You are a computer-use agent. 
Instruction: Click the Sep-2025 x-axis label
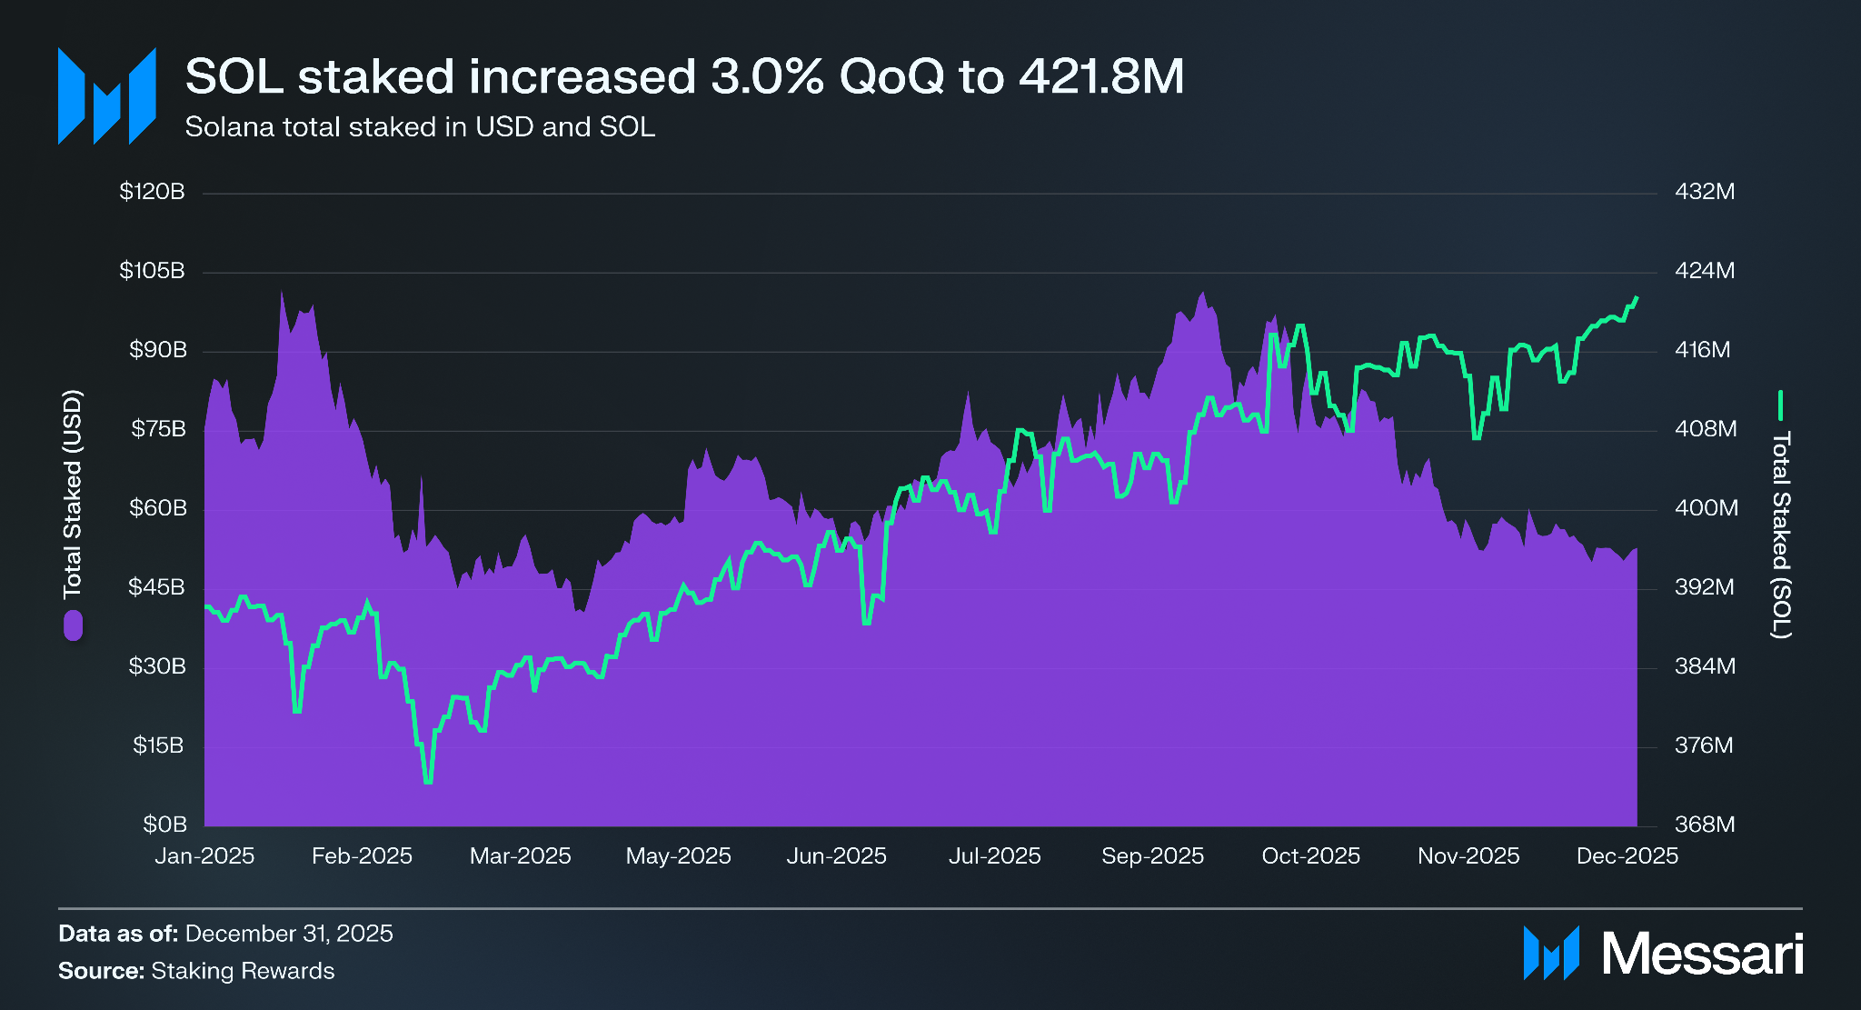tap(1152, 855)
